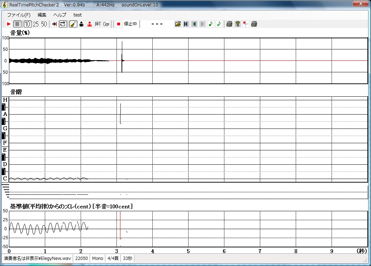
Task: Click the 22050 sample rate status entry
Action: 81,258
